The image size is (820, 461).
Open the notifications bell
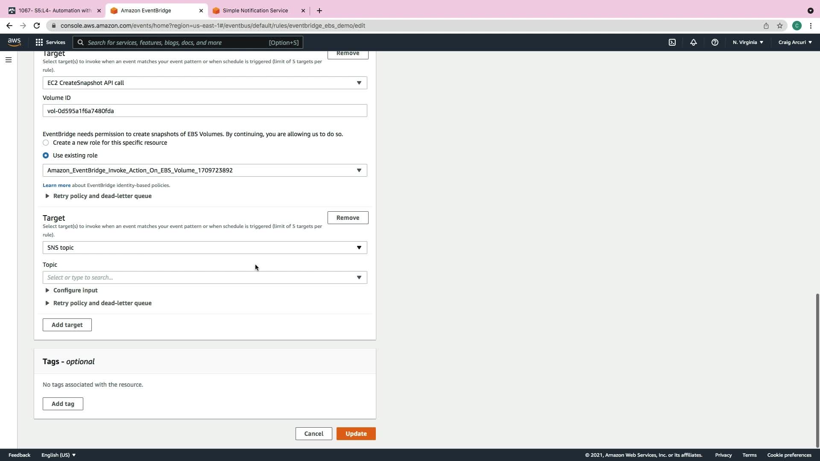693,42
